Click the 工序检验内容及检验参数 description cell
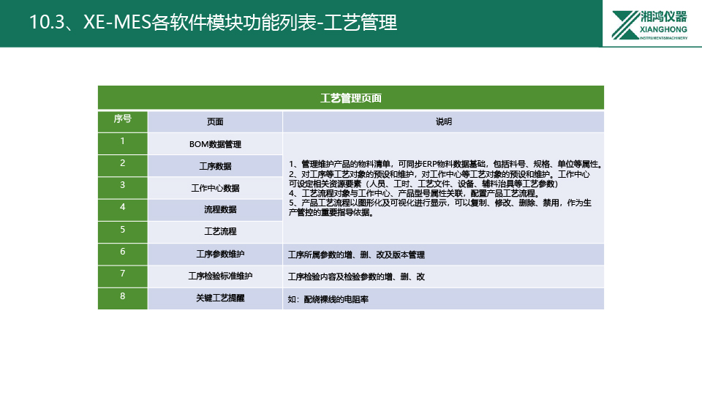The width and height of the screenshot is (702, 395). 356,277
